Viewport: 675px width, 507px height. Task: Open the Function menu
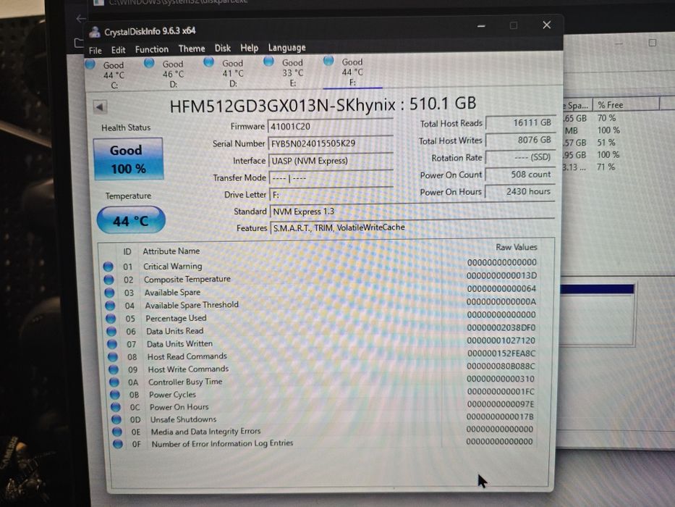[x=151, y=49]
